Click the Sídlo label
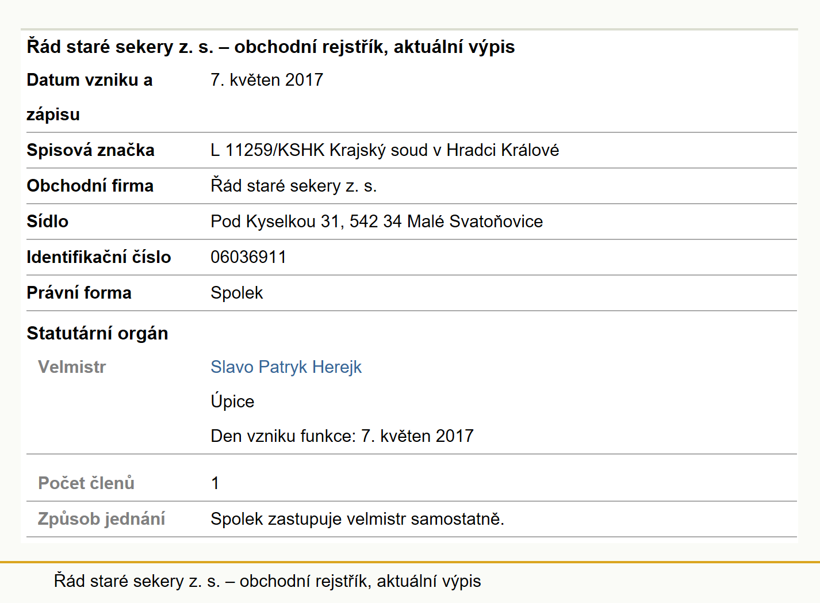This screenshot has height=603, width=820. tap(47, 222)
